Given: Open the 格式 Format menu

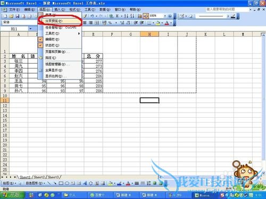Looking at the screenshot, I should tap(74, 10).
